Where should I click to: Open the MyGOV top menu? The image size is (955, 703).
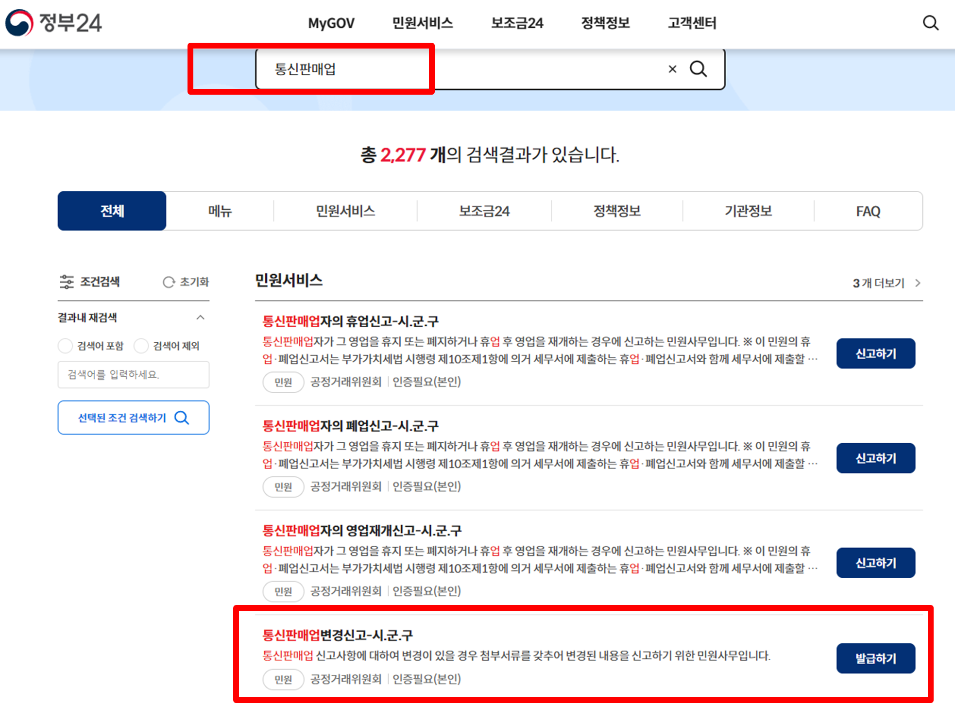click(331, 23)
